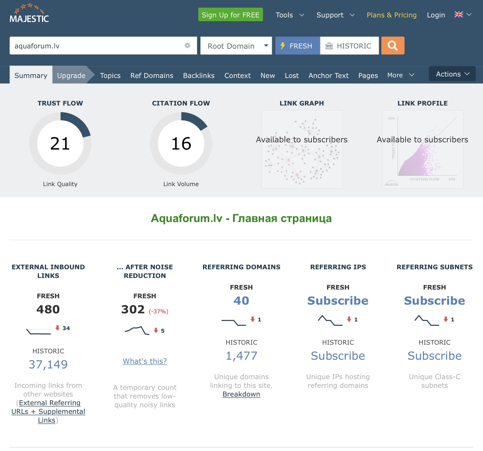Image resolution: width=483 pixels, height=451 pixels.
Task: Click the UK flag language icon
Action: pos(459,14)
